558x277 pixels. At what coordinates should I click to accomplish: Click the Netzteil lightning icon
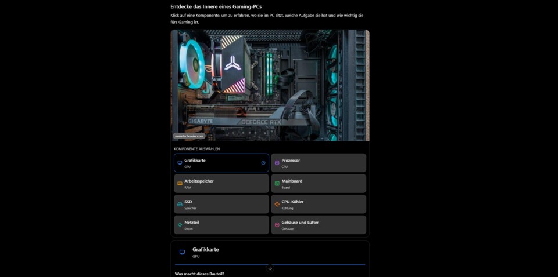(x=180, y=225)
